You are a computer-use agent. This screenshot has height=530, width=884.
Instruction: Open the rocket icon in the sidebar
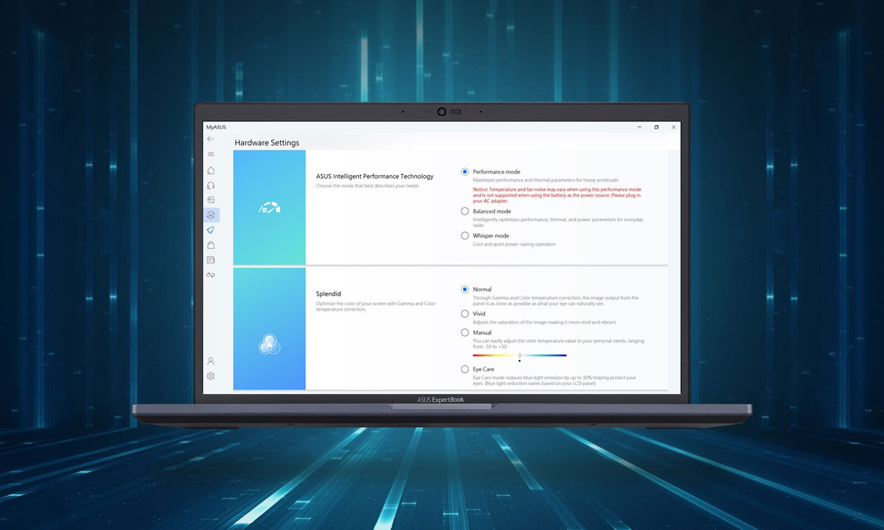pos(211,230)
